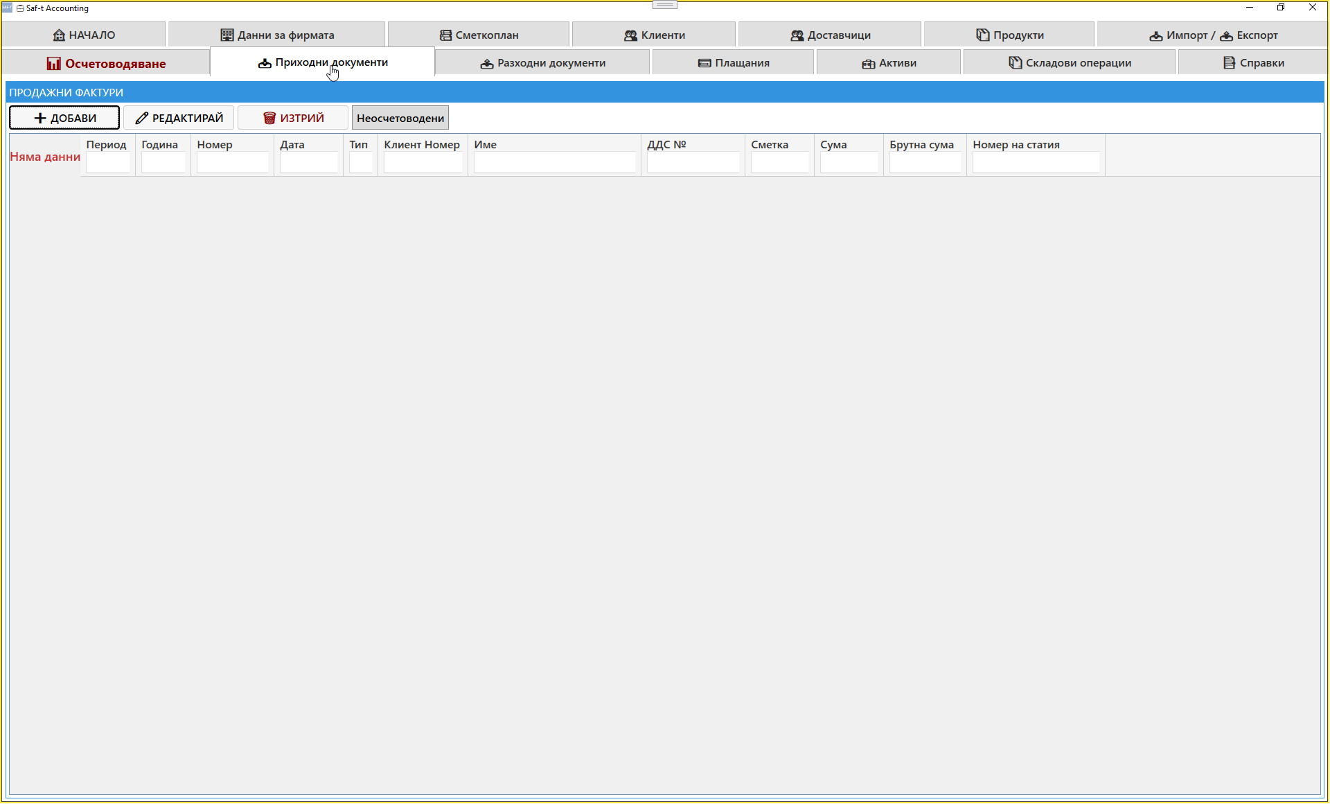
Task: Click the Период column header
Action: (x=106, y=145)
